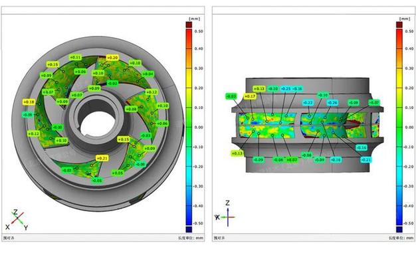The width and height of the screenshot is (416, 257).
Task: Click dark blue bottom cap of right color scale
Action: (399, 229)
